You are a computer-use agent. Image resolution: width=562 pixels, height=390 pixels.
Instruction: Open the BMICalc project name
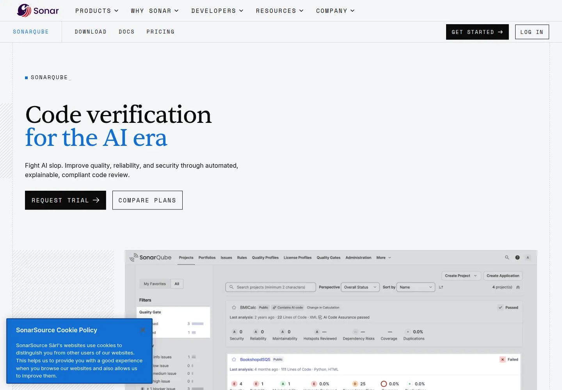pos(248,307)
